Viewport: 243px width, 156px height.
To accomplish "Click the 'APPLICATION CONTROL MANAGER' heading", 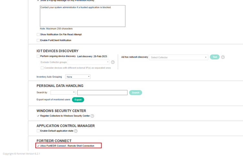I will [66, 126].
